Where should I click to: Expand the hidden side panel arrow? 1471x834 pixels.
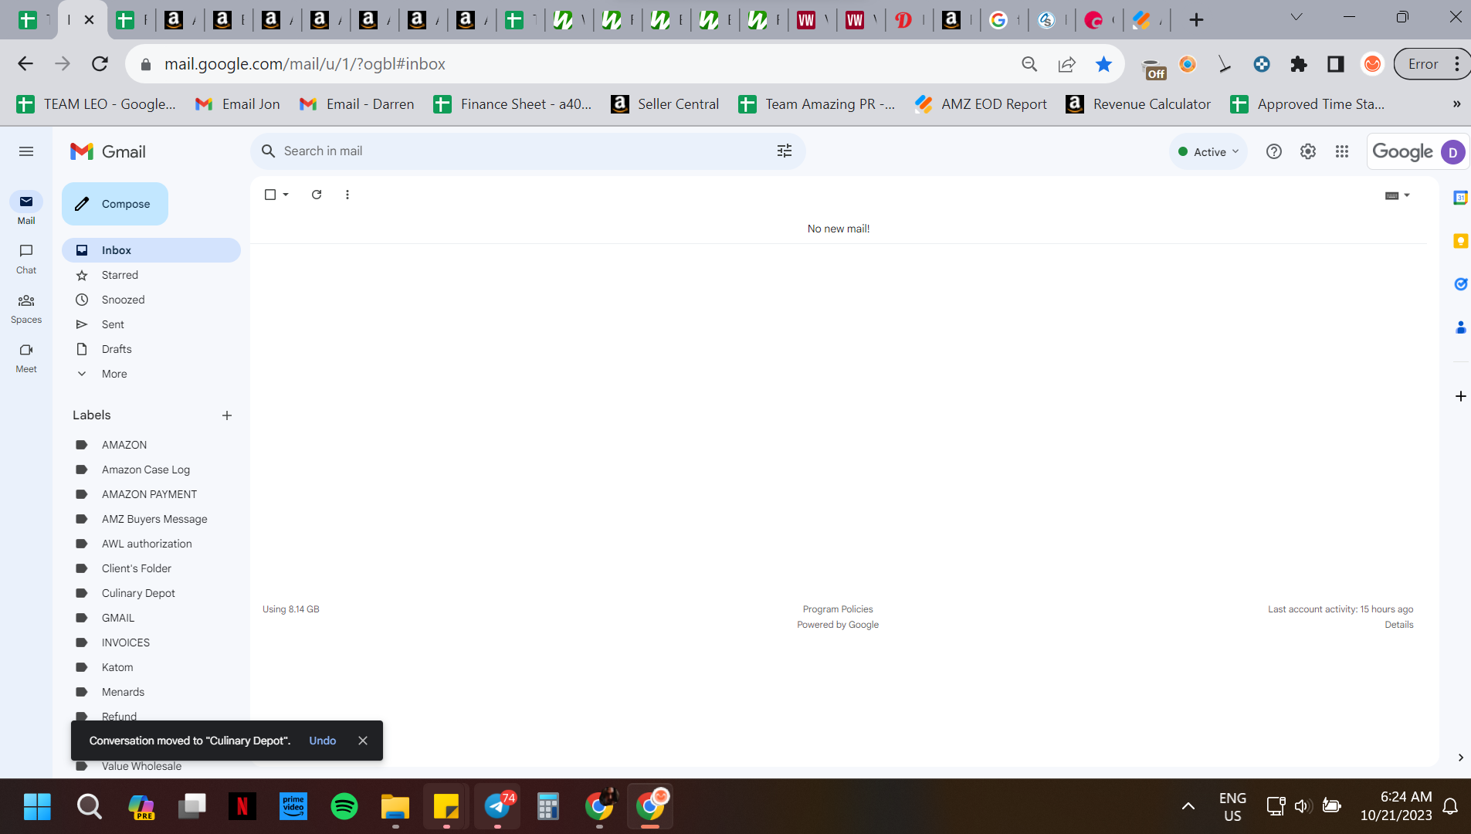tap(1460, 758)
